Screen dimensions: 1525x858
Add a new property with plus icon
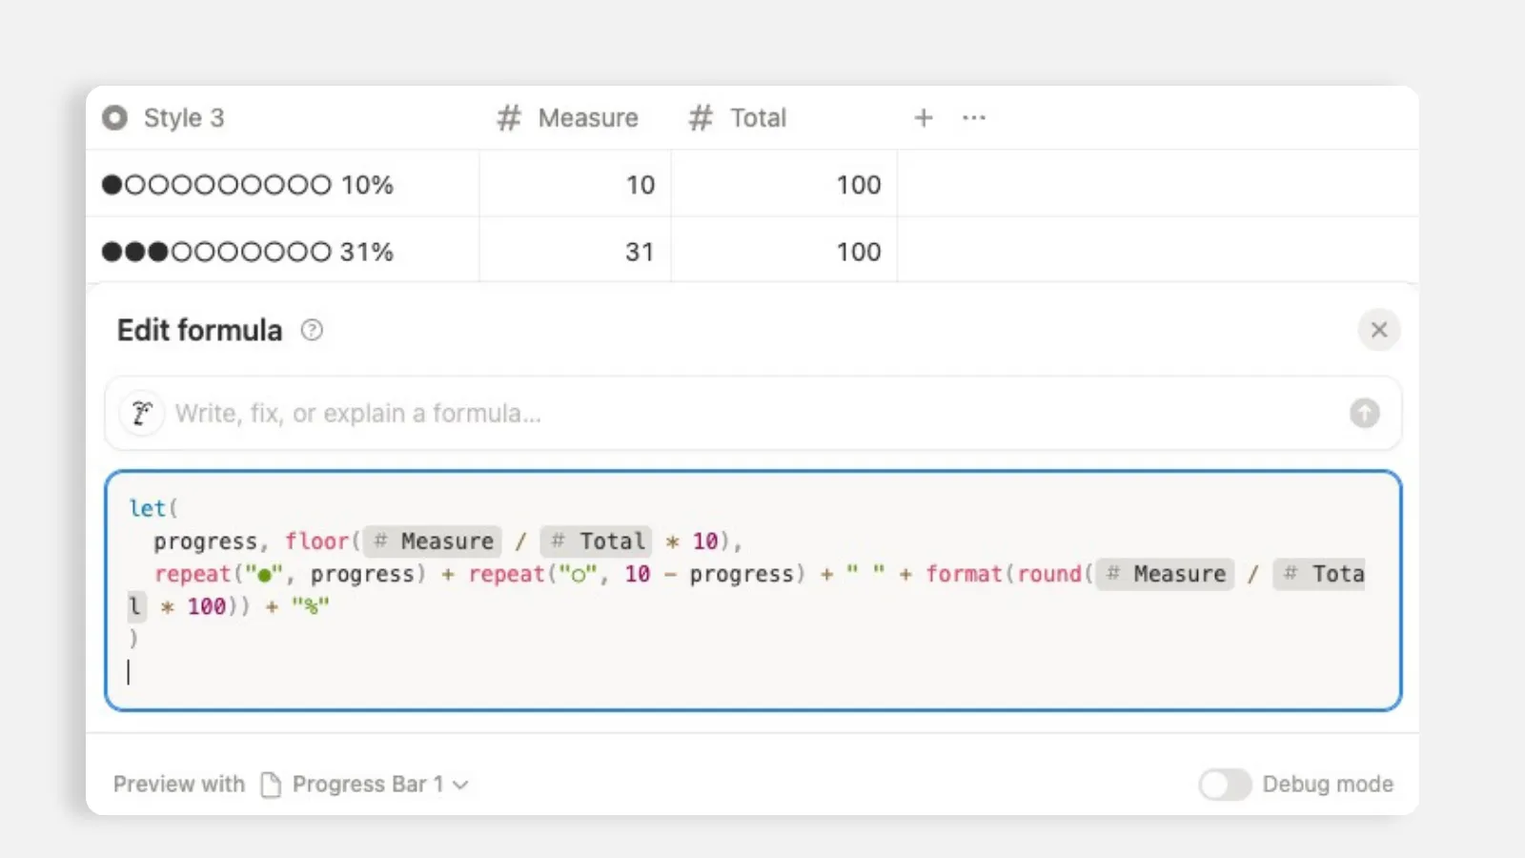click(x=924, y=118)
